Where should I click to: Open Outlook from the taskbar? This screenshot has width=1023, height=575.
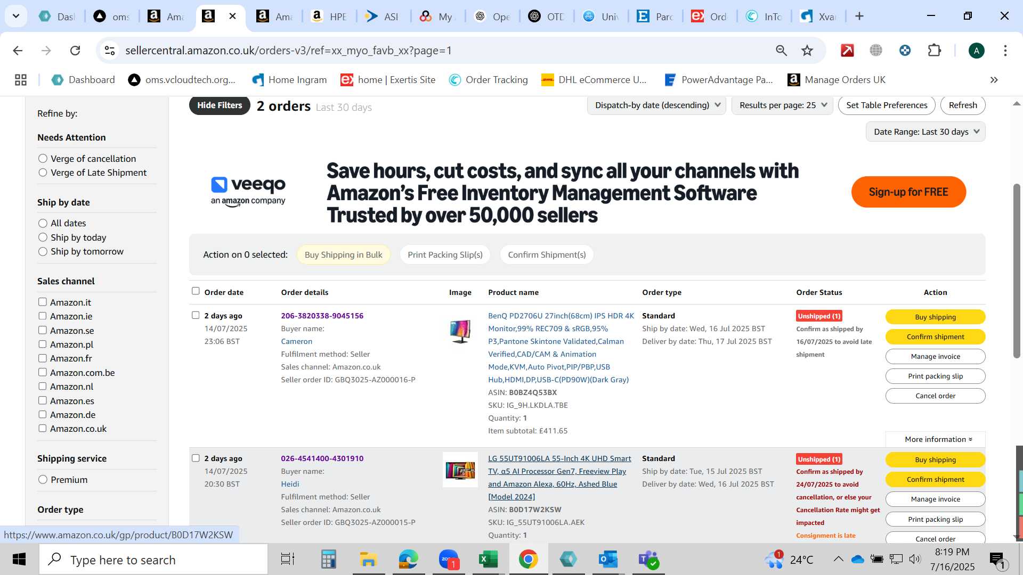608,560
